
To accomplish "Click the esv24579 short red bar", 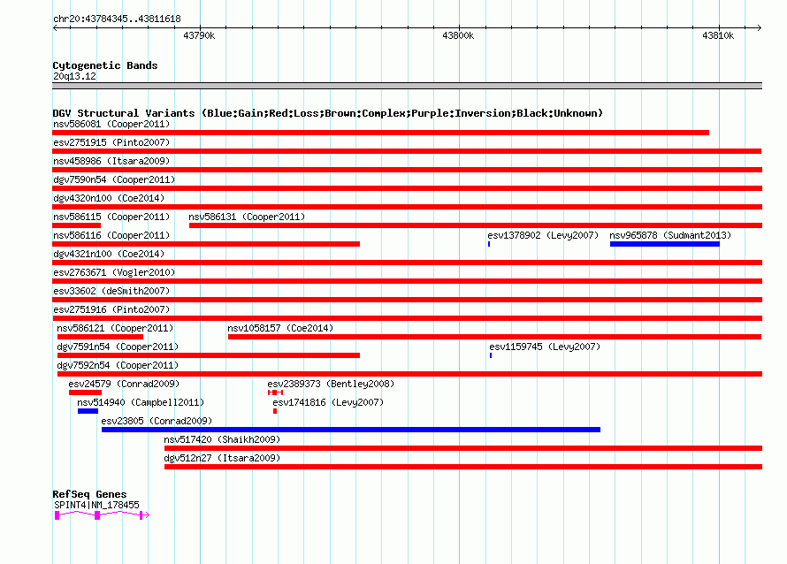I will (85, 393).
